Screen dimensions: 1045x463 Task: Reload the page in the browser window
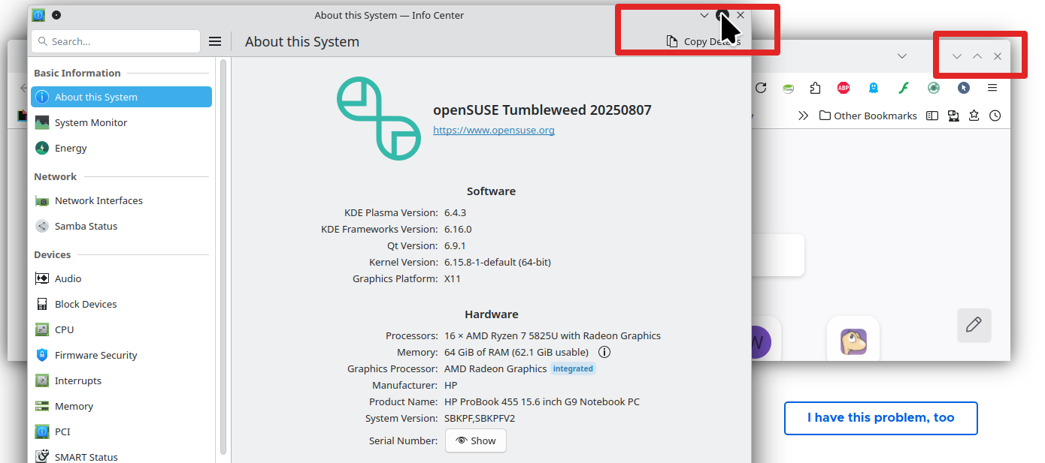point(761,88)
